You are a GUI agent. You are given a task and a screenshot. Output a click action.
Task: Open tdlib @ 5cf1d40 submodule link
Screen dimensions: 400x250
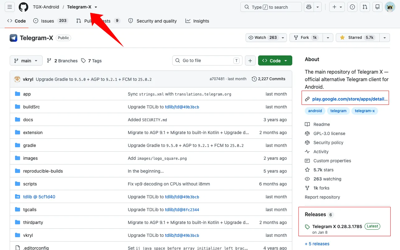[x=39, y=197]
